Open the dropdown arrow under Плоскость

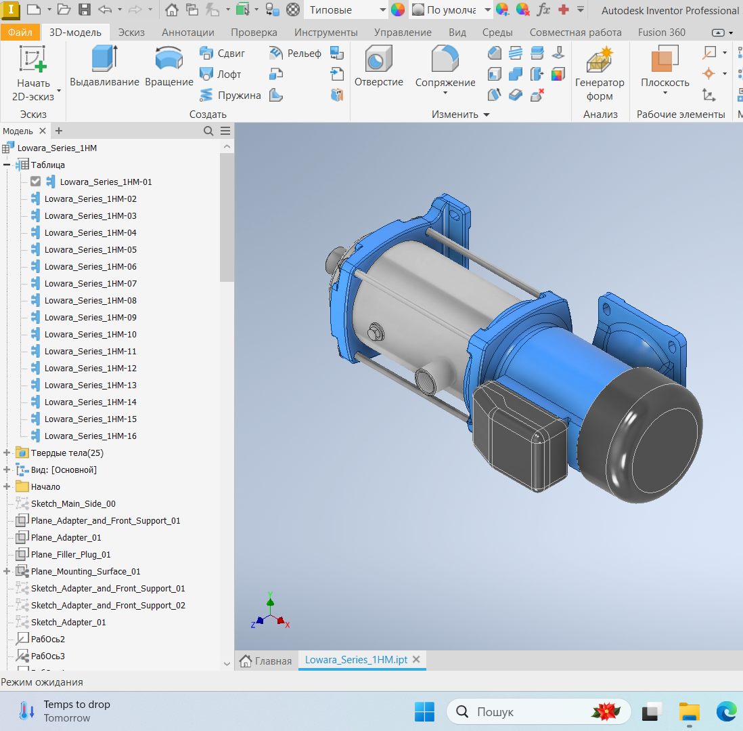[x=665, y=93]
